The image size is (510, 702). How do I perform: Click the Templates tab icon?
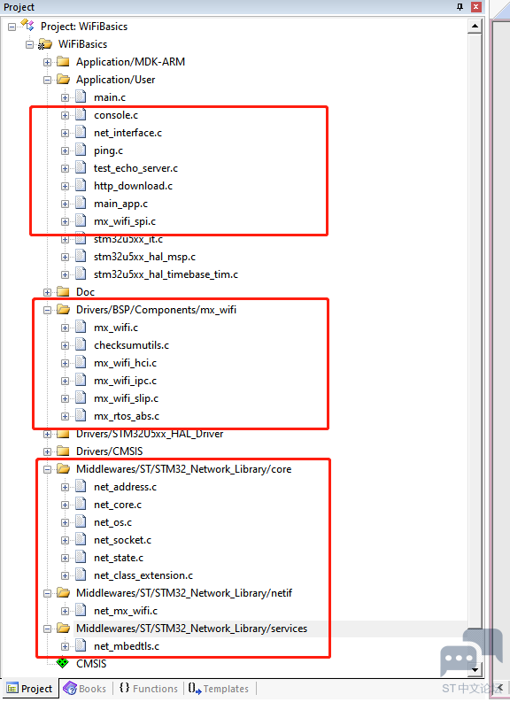pos(194,688)
